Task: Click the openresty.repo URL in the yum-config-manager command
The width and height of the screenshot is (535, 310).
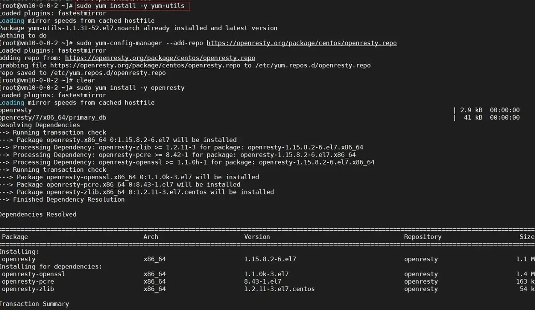Action: point(301,43)
